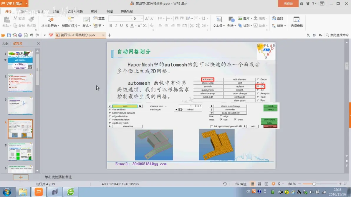Click the Redo arrow
Image resolution: width=351 pixels, height=197 pixels.
point(37,35)
